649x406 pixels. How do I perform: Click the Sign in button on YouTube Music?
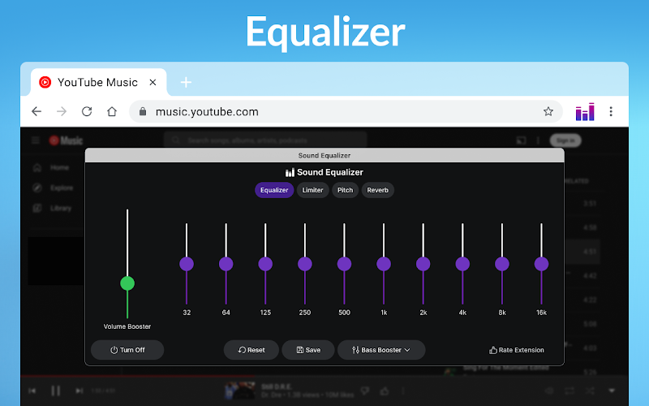(x=565, y=140)
